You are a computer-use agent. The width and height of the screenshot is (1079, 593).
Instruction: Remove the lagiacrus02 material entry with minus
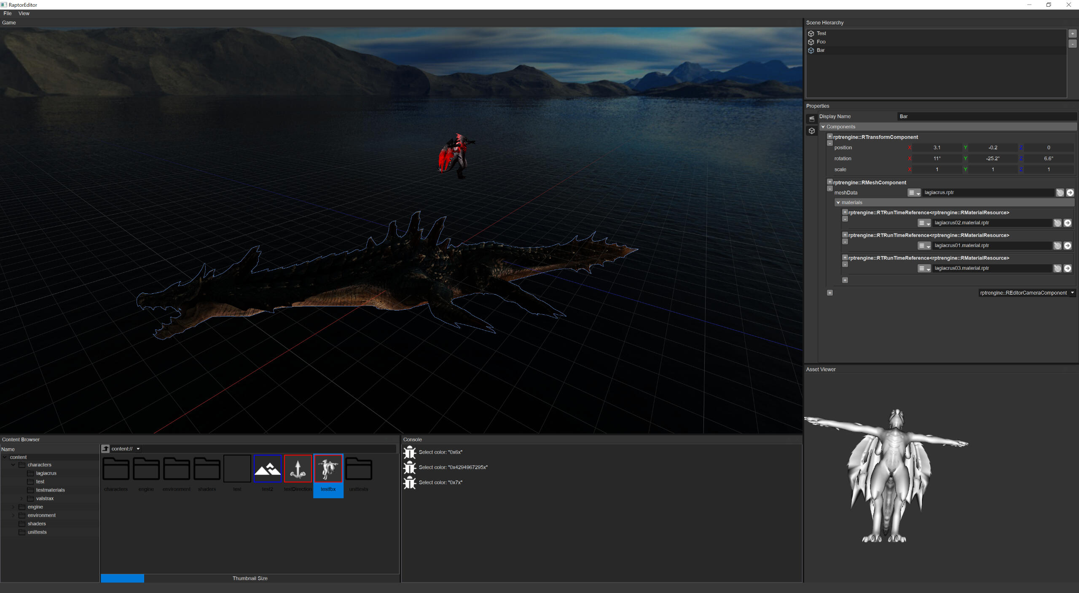[x=845, y=219]
